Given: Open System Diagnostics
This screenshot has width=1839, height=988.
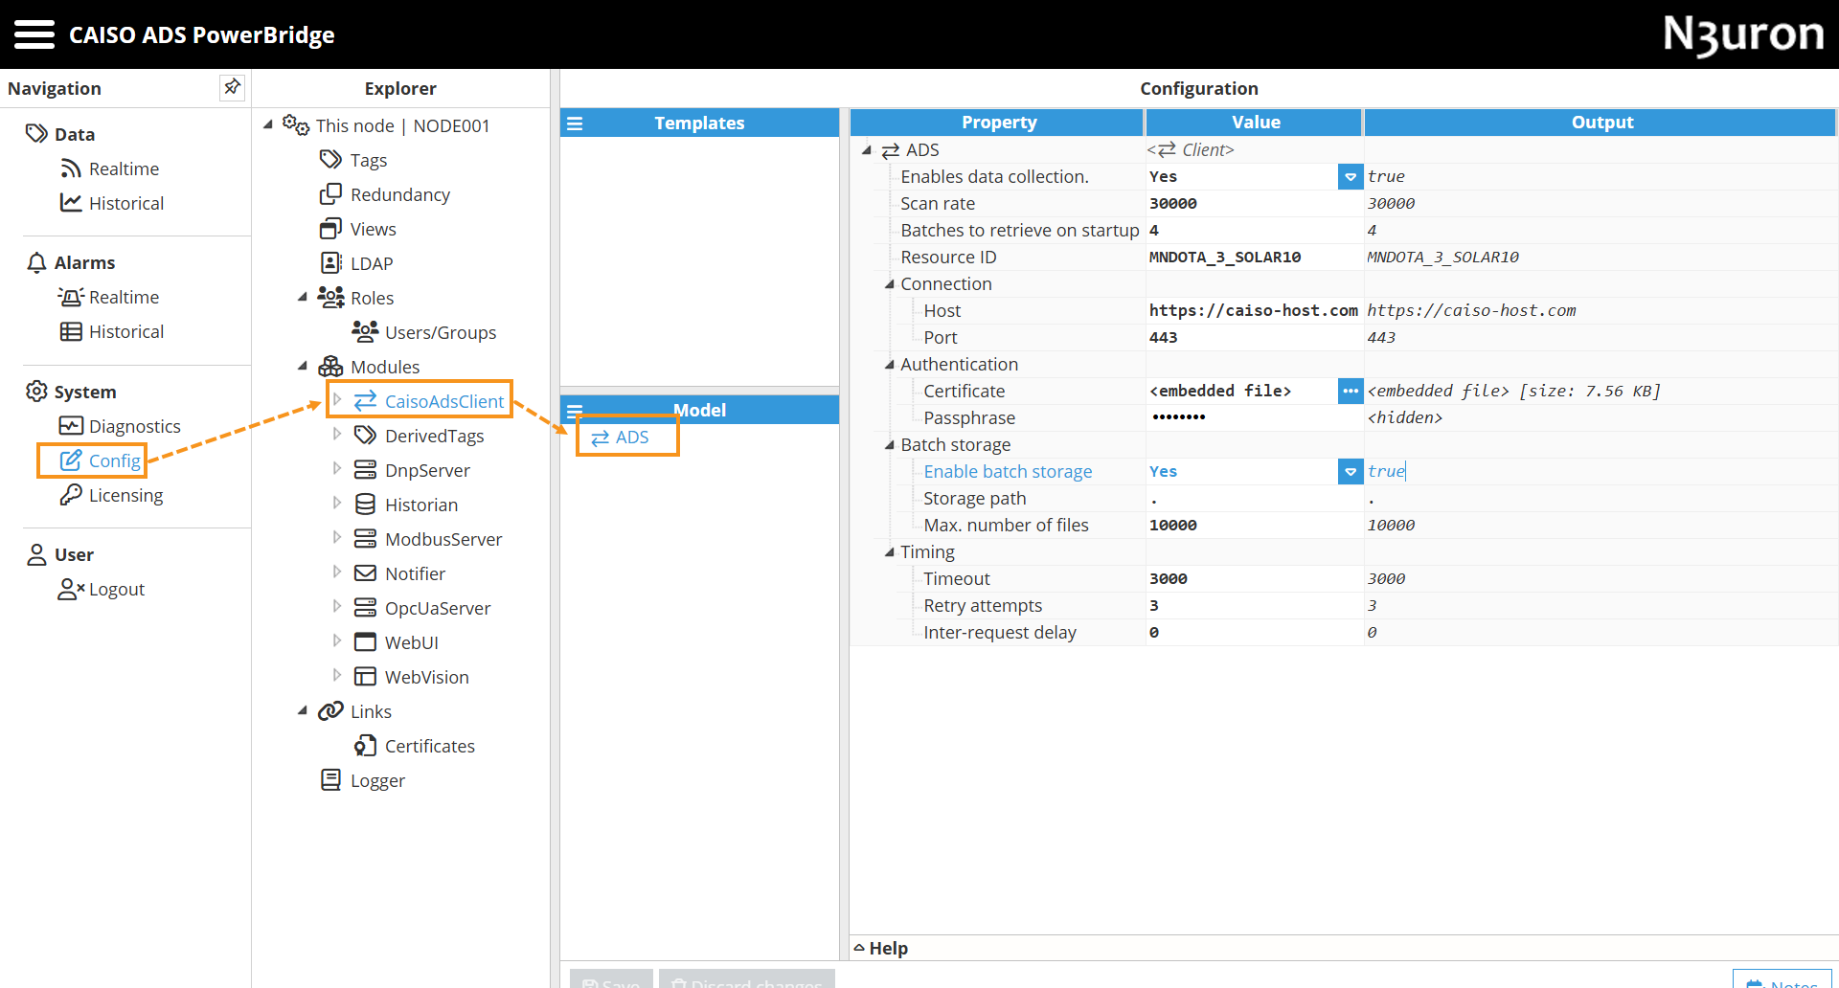Looking at the screenshot, I should tap(120, 426).
